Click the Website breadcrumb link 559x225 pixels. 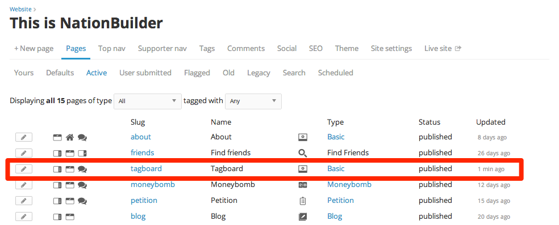20,9
